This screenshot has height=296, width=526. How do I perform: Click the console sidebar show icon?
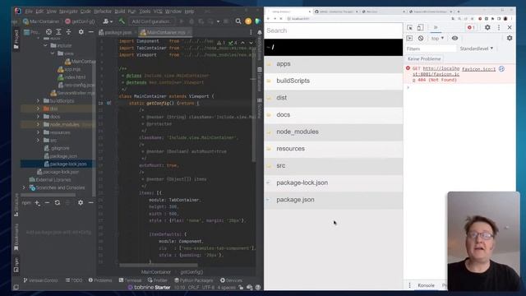pos(409,39)
